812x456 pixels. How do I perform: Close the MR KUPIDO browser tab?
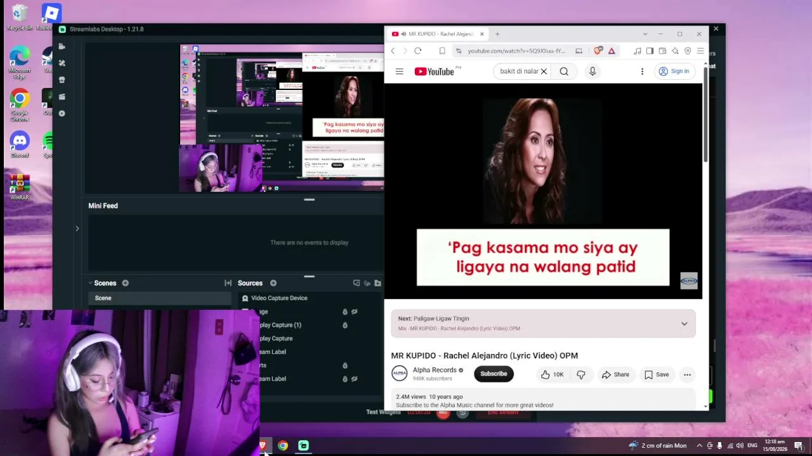pyautogui.click(x=481, y=34)
